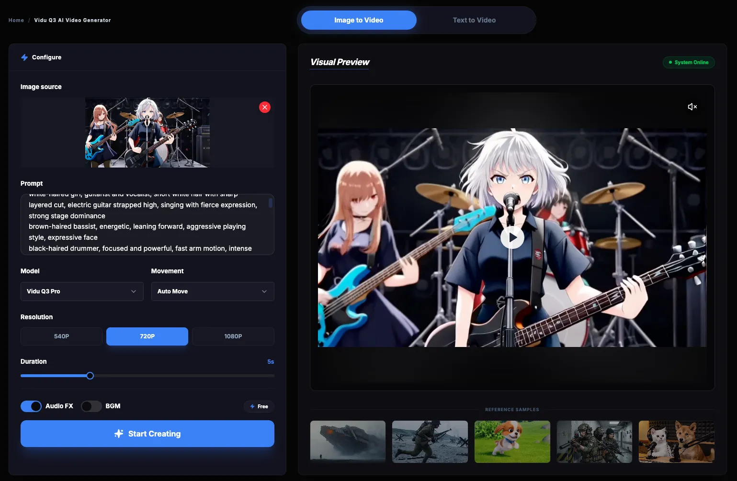
Task: Disable the Audio FX toggle
Action: pyautogui.click(x=31, y=406)
